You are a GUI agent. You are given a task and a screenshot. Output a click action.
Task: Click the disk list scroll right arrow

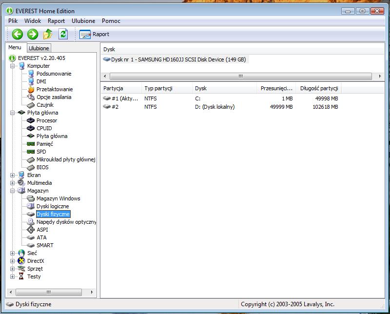[x=380, y=76]
